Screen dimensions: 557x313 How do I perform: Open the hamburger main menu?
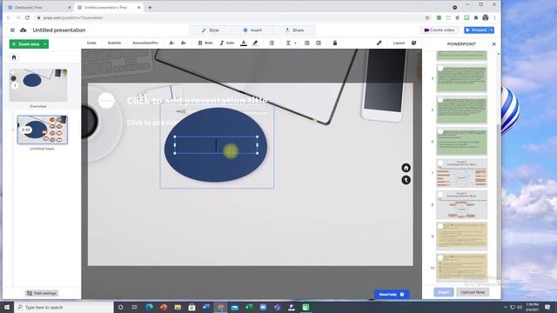(12, 30)
